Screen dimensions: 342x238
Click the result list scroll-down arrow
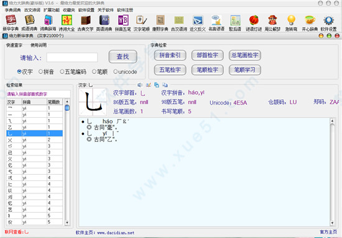click(67, 223)
